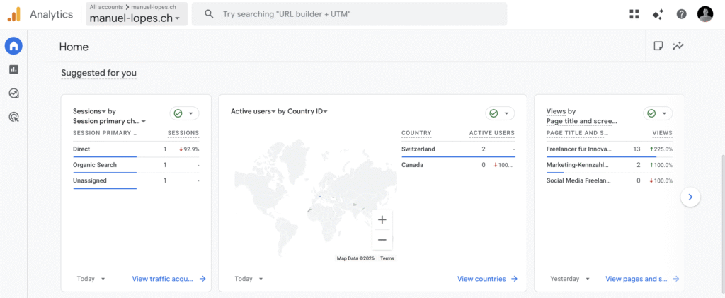The image size is (725, 298).
Task: Open the Advertising target icon
Action: (13, 118)
